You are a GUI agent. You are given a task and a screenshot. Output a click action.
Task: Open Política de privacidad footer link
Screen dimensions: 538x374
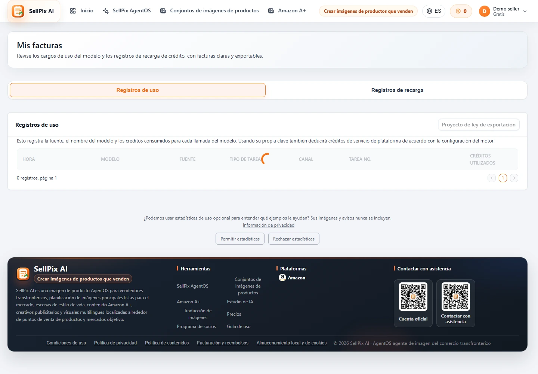[x=115, y=343]
